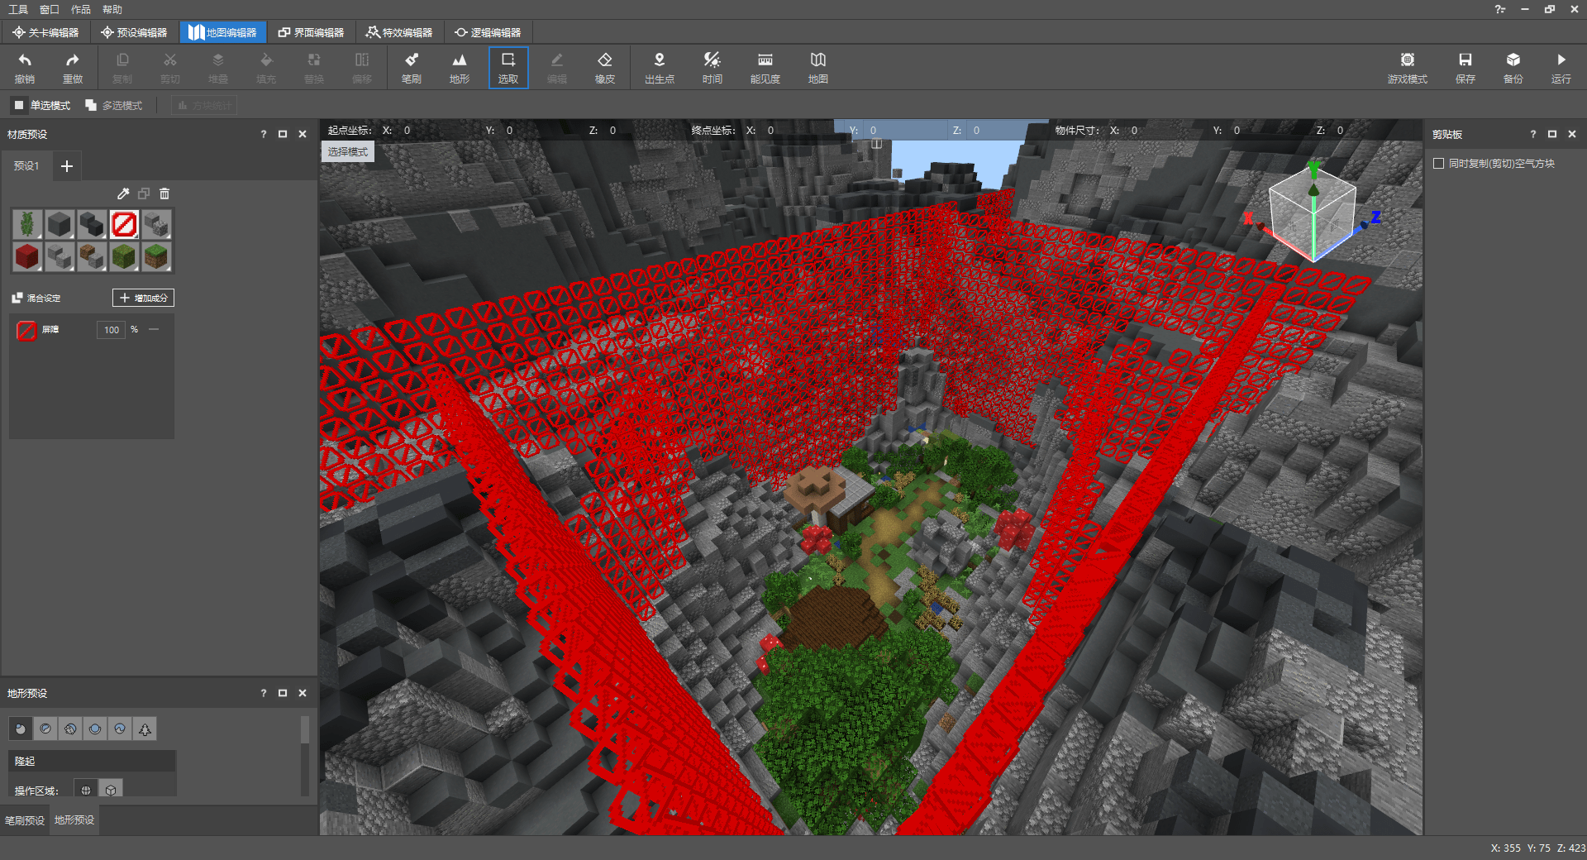Click the 选择模式 button in viewport
The image size is (1587, 860).
[347, 151]
